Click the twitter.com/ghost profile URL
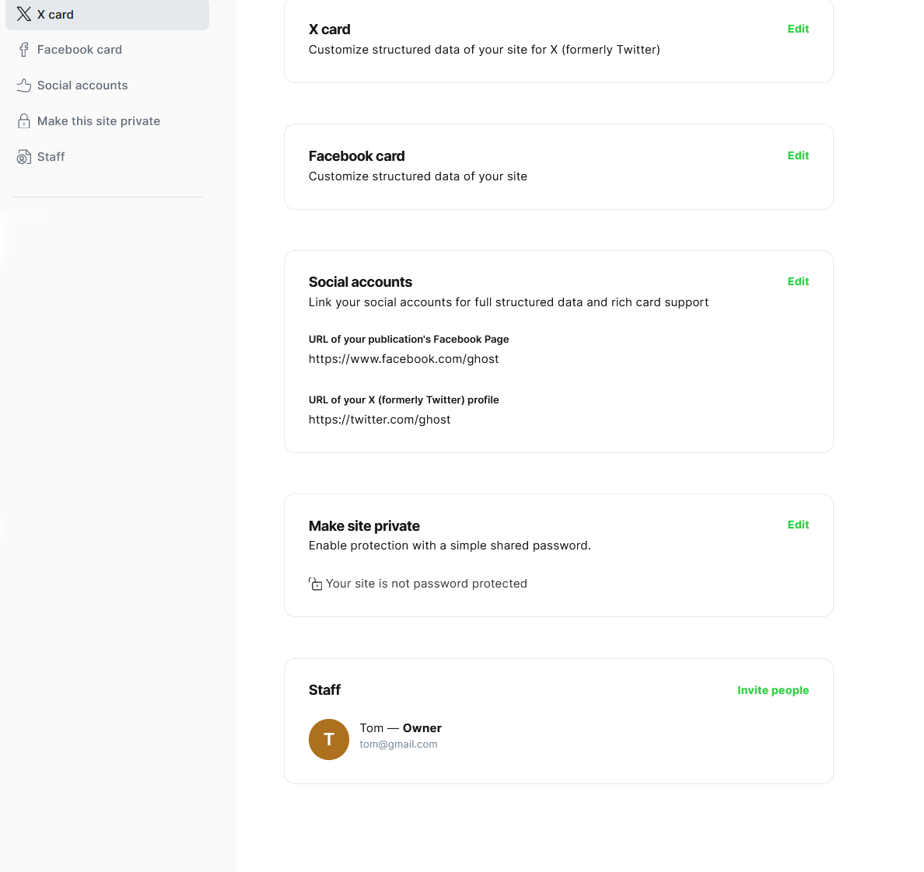The image size is (924, 872). [380, 420]
